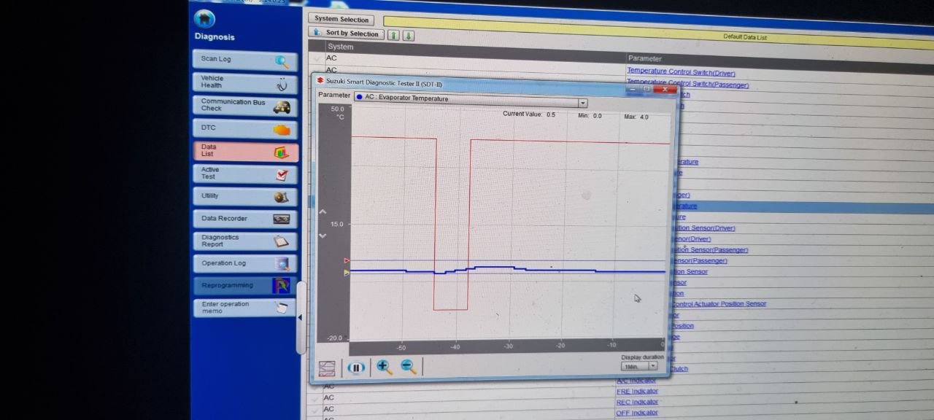Image resolution: width=934 pixels, height=420 pixels.
Task: Zoom in on the graph
Action: click(x=384, y=367)
